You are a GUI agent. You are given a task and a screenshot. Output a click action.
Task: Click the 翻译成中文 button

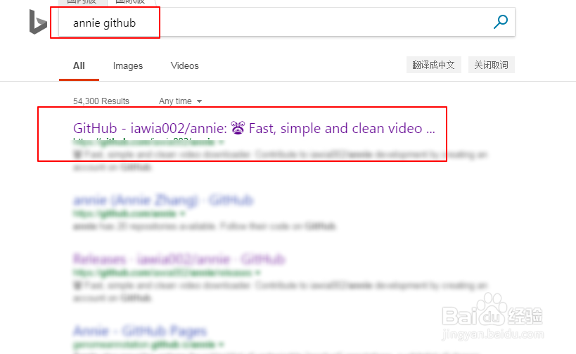coord(433,65)
